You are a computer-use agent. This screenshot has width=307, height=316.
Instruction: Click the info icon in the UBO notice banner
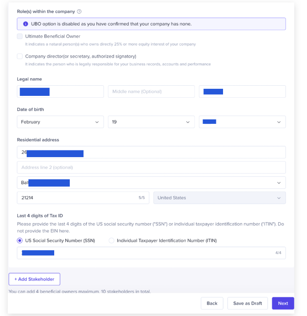25,24
